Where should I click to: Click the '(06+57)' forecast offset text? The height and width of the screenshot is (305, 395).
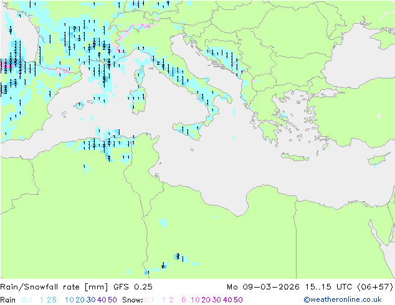(x=375, y=287)
